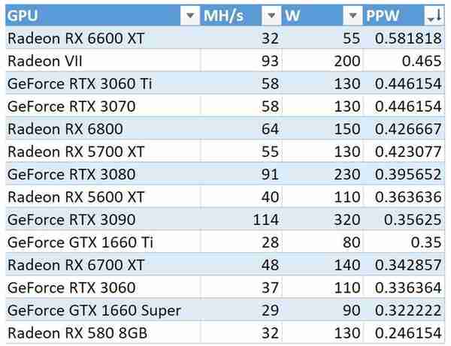Click PPW value 0.465
This screenshot has height=346, width=451.
coord(422,61)
